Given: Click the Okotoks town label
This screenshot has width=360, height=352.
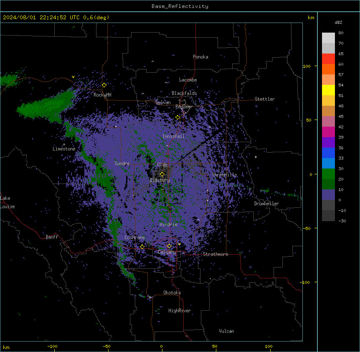Looking at the screenshot, I should coord(172,293).
